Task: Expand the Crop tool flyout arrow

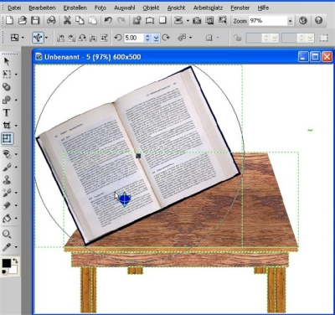Action: [16, 126]
